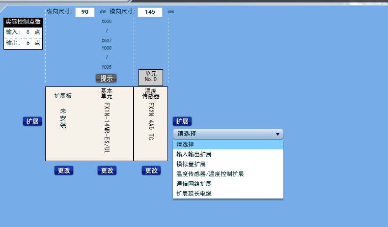
Task: Click the 扩展 button left of the modules
Action: (32, 121)
